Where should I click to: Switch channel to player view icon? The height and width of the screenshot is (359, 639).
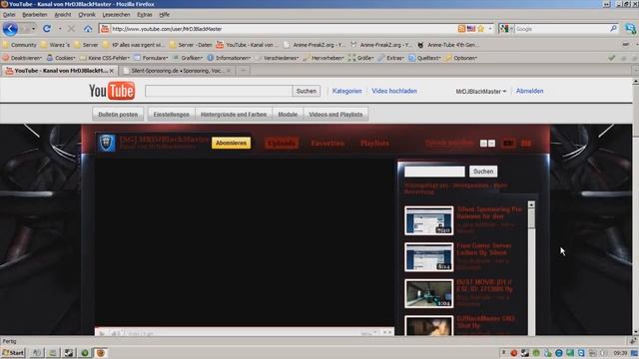(x=508, y=144)
